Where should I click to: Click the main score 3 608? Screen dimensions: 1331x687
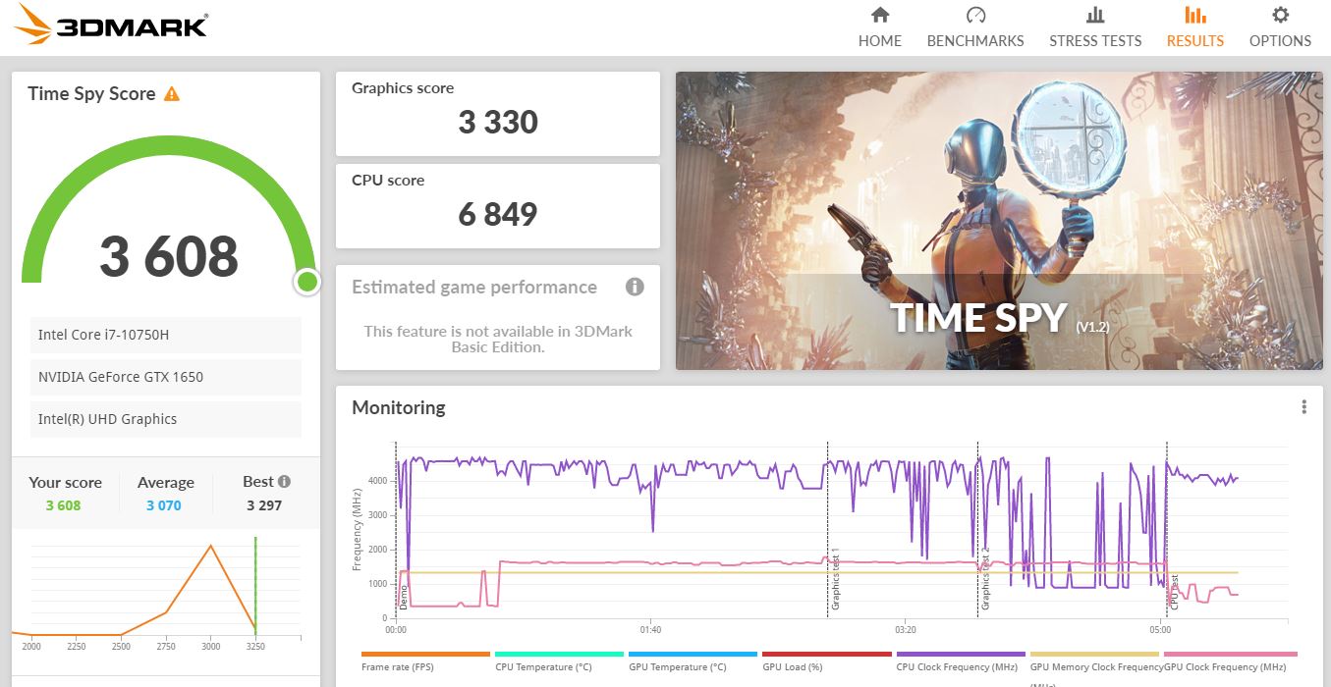(169, 256)
